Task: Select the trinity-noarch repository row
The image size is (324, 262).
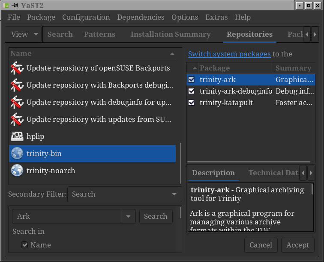Action: point(93,171)
